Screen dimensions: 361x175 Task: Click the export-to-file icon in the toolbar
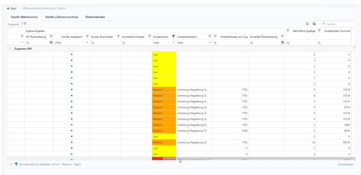click(307, 24)
